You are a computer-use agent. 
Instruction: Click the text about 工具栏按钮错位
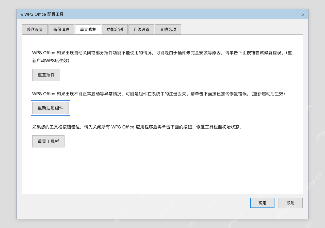[138, 127]
